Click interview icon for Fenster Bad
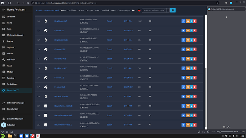Image resolution: width=246 pixels, height=138 pixels. click(x=191, y=87)
